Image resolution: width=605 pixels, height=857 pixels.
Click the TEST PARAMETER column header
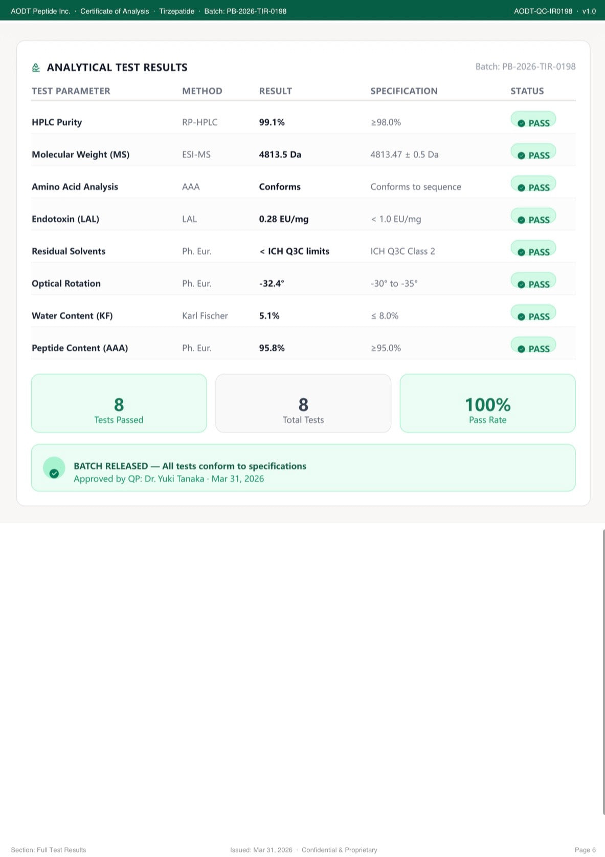point(71,91)
